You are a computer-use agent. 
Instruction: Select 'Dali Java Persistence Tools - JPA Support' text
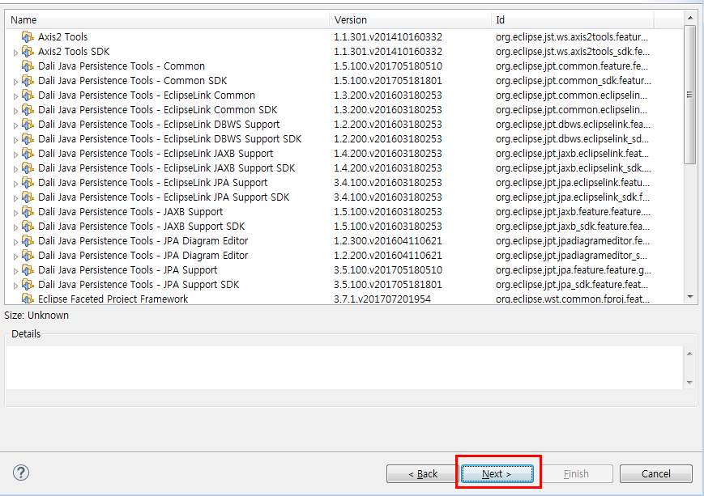tap(127, 270)
